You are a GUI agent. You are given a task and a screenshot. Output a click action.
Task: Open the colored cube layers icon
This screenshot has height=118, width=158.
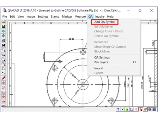127,110
